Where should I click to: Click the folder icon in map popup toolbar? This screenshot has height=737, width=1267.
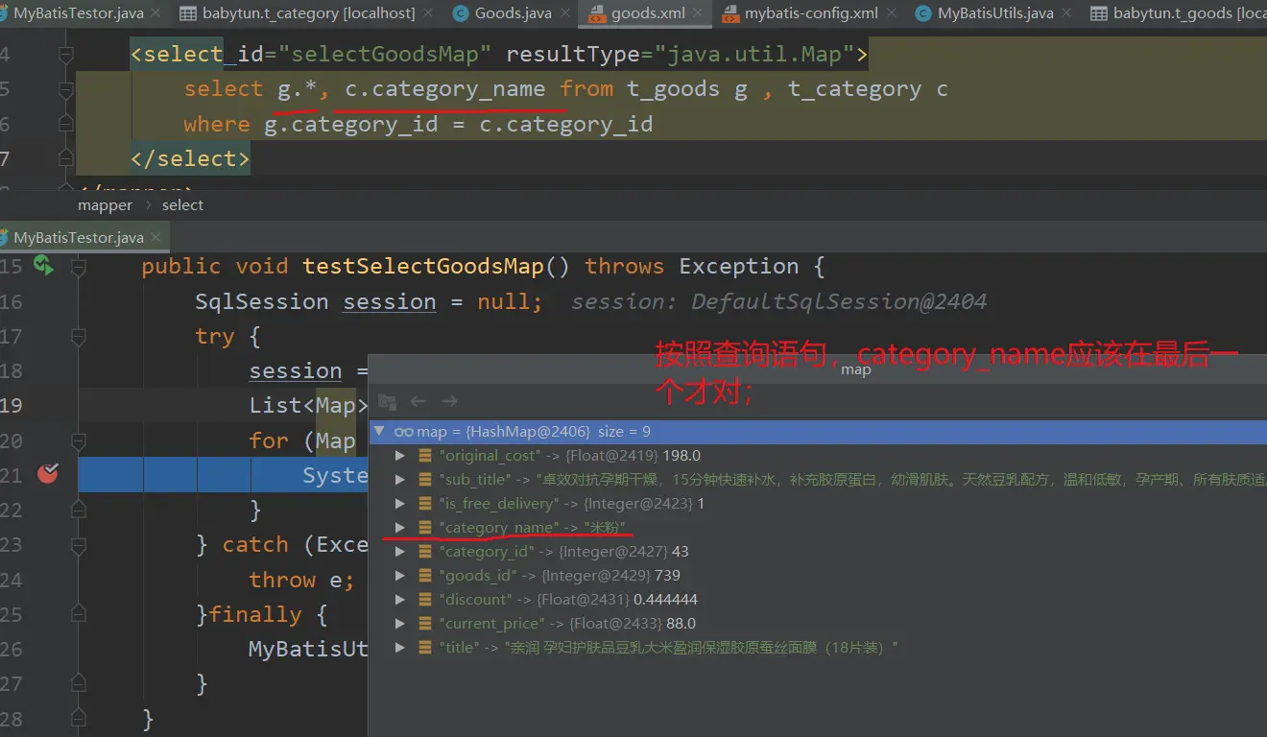point(387,401)
